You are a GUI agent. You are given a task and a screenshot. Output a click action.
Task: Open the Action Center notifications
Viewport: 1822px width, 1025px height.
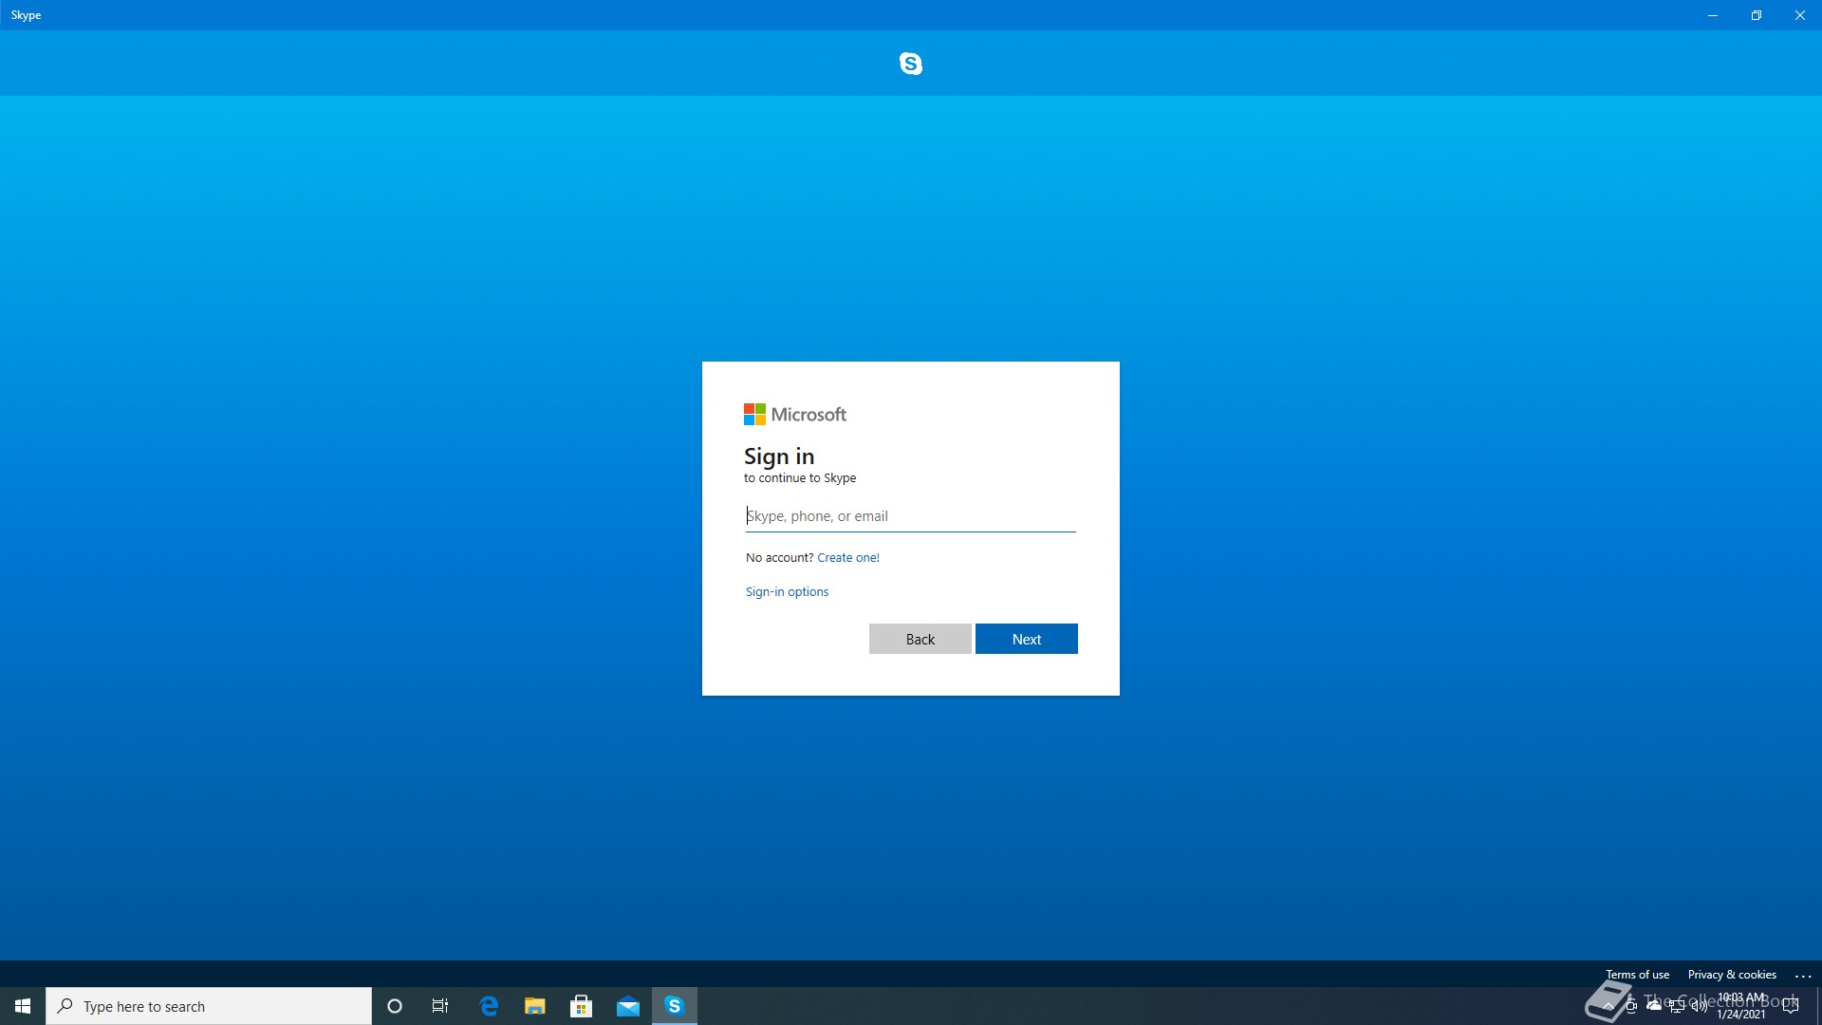[x=1791, y=1006]
